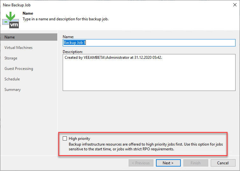This screenshot has width=240, height=171.
Task: Cancel the backup job wizard
Action: [x=223, y=163]
